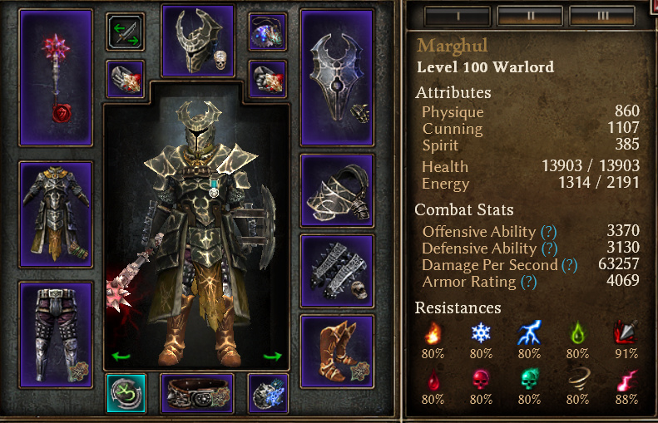Rotate character left with green arrow

pos(121,357)
